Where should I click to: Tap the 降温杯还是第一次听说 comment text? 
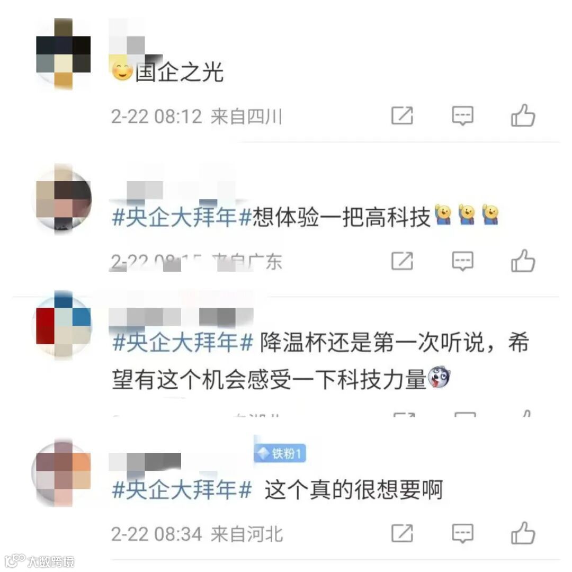[320, 361]
